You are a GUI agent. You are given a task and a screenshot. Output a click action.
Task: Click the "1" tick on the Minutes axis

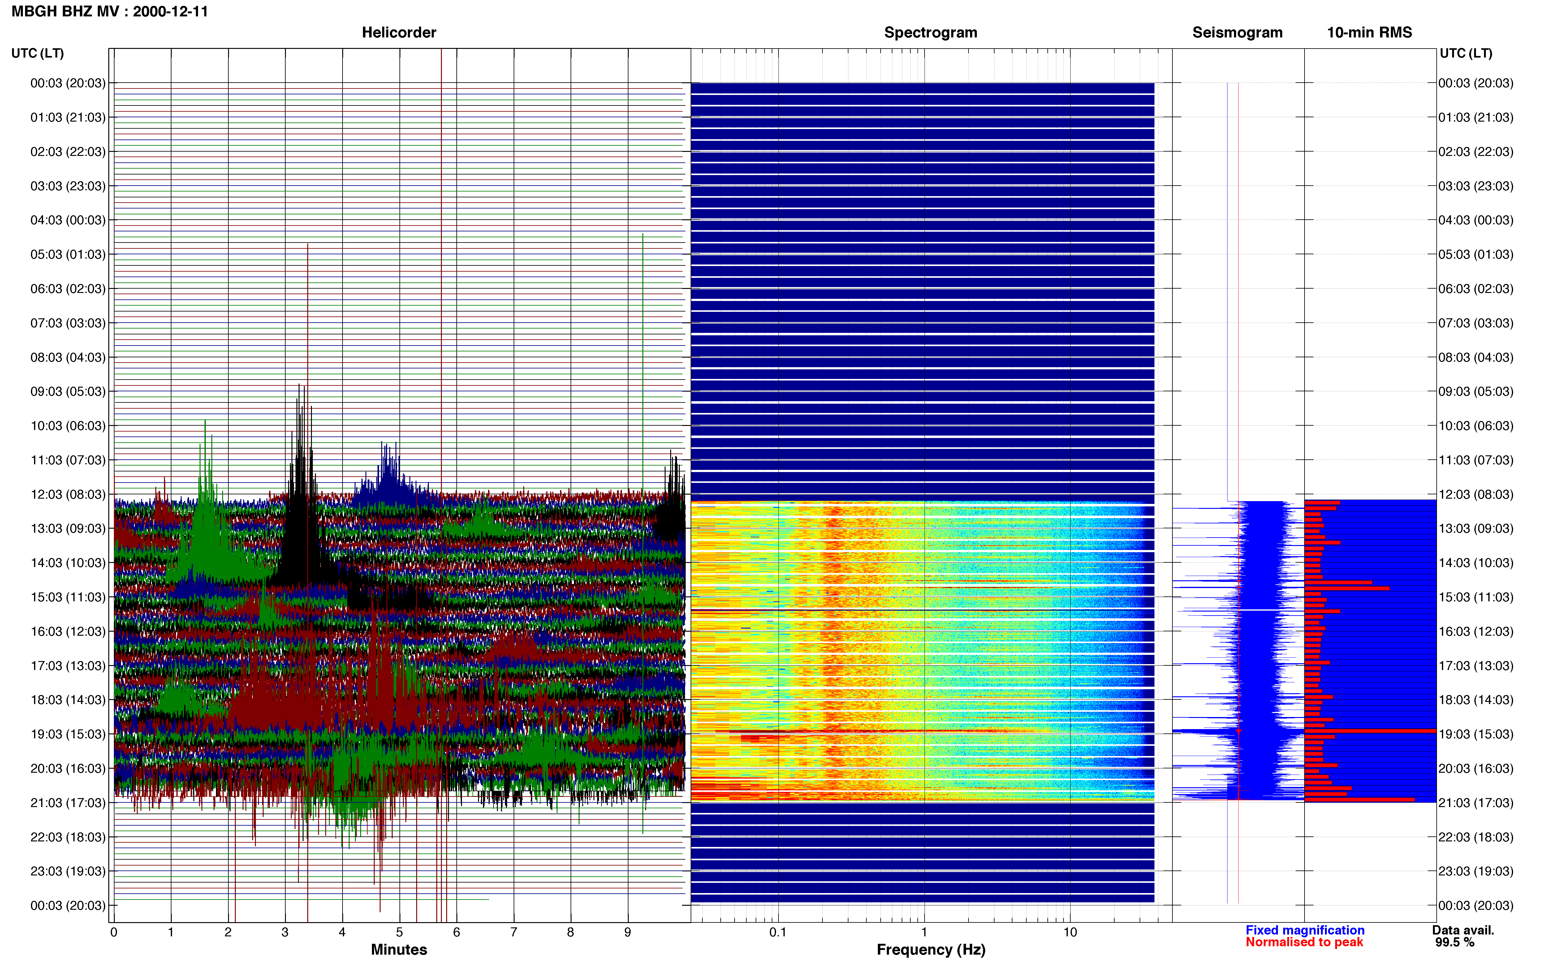(171, 932)
